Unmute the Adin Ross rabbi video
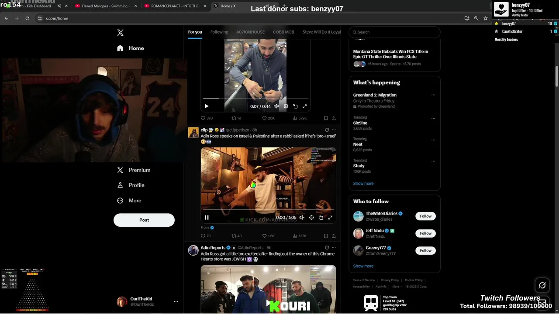This screenshot has height=314, width=559. tap(302, 218)
